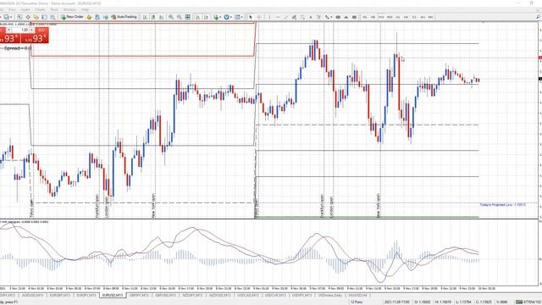The image size is (542, 305).
Task: Select the rectangle shape tool
Action: pos(354,17)
